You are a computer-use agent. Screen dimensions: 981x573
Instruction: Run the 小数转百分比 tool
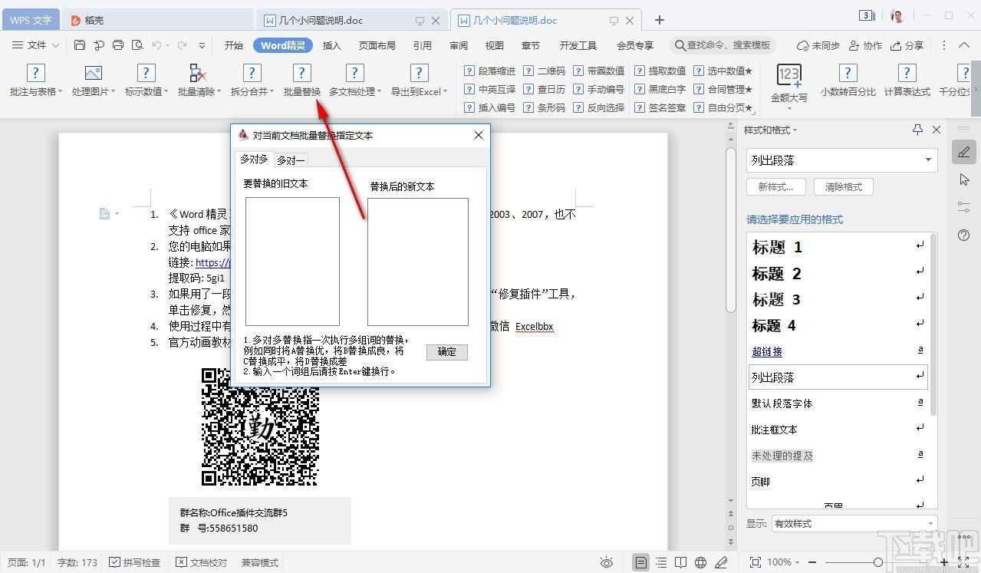coord(848,81)
